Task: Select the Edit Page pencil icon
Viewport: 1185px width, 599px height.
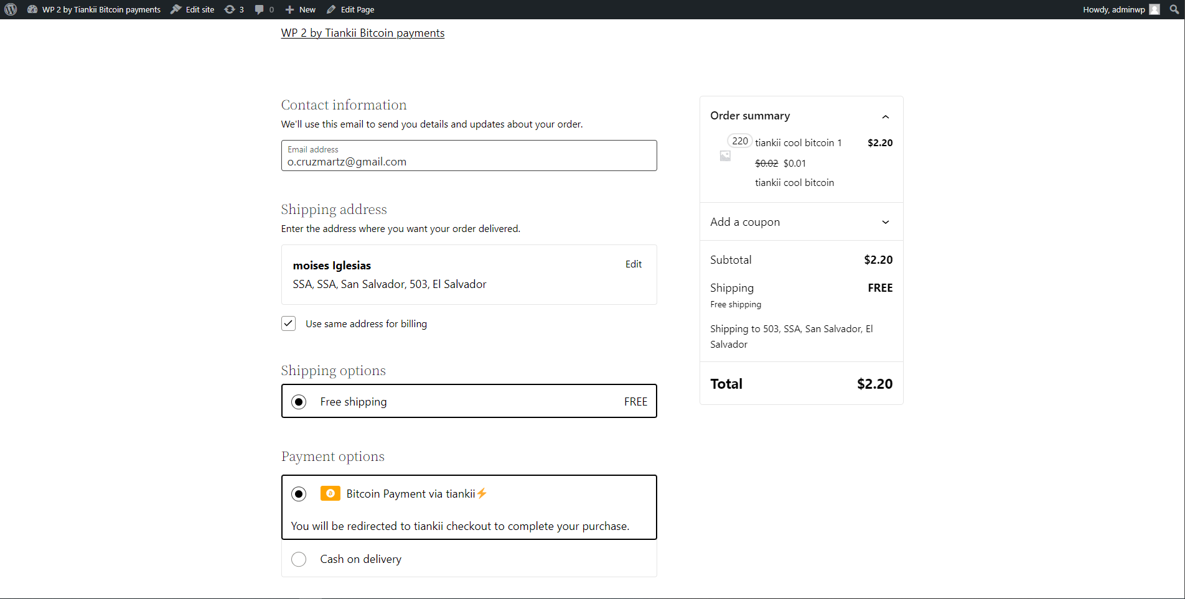Action: click(331, 9)
